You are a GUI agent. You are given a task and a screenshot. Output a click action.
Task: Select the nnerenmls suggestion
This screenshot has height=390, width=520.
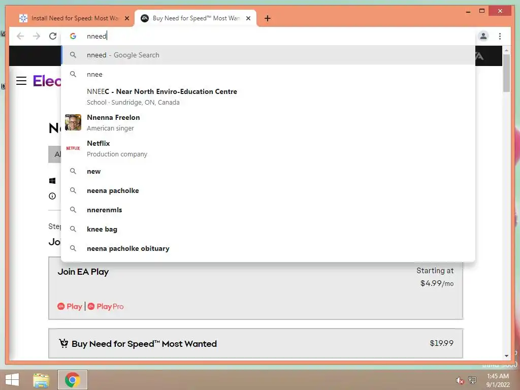[268, 210]
